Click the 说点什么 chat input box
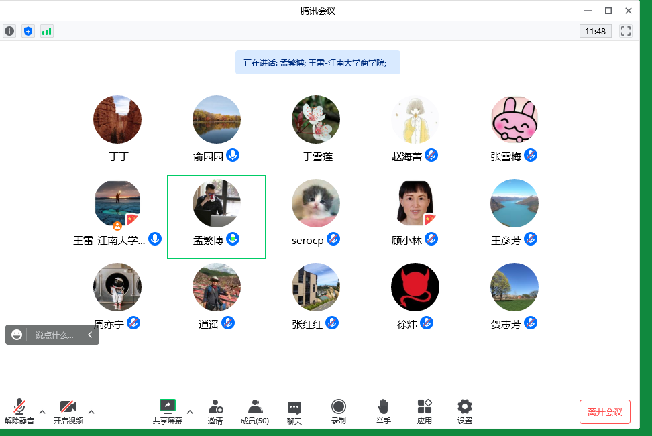The width and height of the screenshot is (652, 436). tap(54, 335)
